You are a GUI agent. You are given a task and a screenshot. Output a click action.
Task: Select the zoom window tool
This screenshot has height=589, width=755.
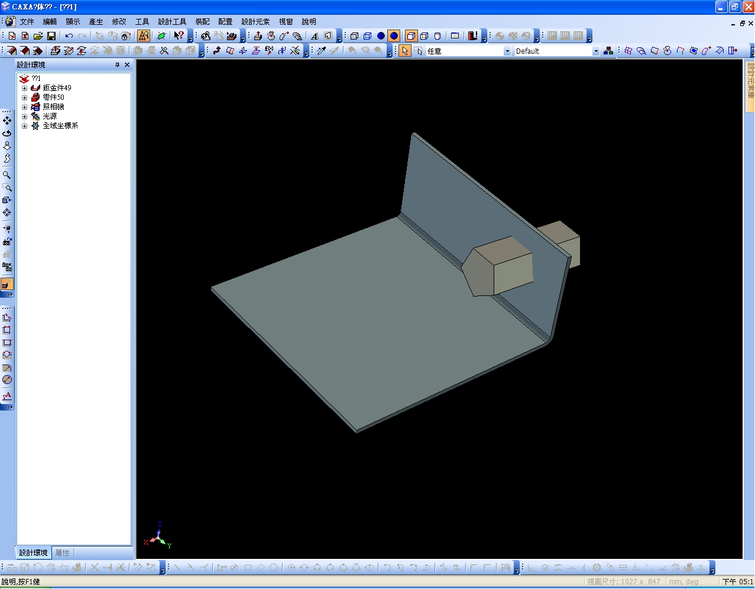click(x=7, y=187)
